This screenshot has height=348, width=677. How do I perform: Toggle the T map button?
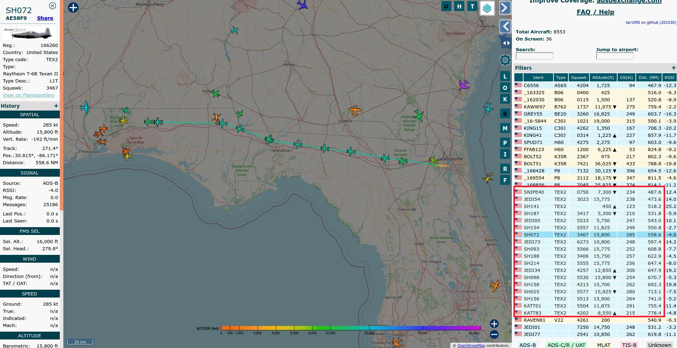pyautogui.click(x=472, y=6)
